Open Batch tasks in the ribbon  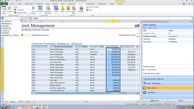[x=73, y=10]
